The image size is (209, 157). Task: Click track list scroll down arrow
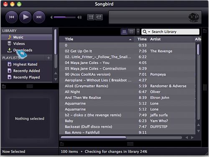[x=199, y=131]
